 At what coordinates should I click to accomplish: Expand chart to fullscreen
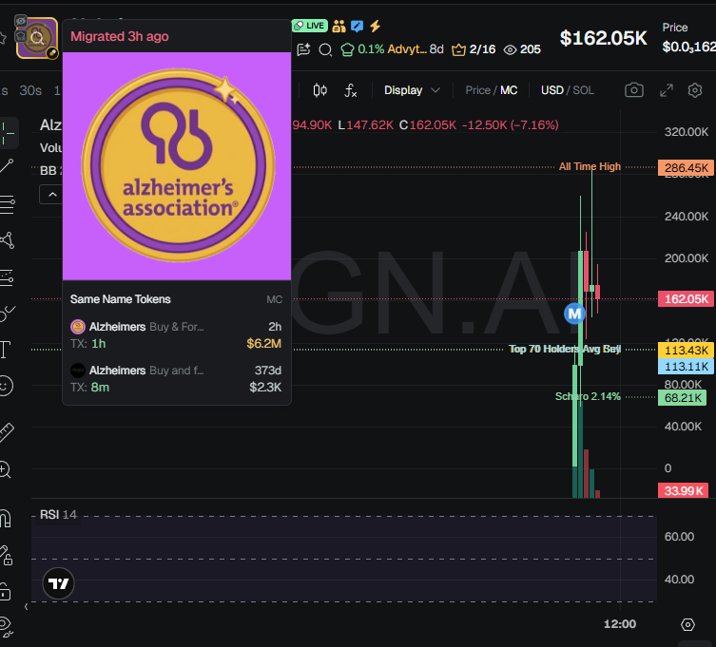[667, 90]
